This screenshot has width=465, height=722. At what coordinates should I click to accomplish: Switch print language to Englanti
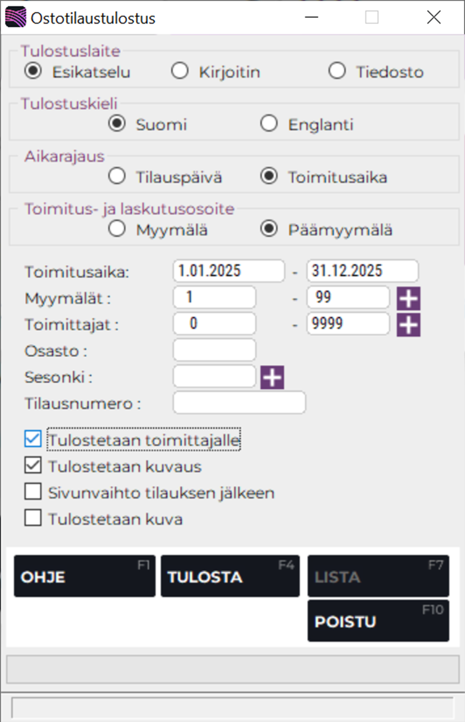269,123
